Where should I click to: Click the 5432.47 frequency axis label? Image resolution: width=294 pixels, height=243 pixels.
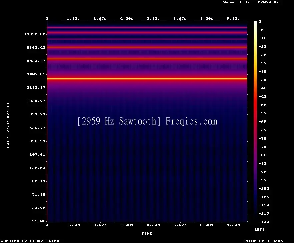click(x=36, y=61)
